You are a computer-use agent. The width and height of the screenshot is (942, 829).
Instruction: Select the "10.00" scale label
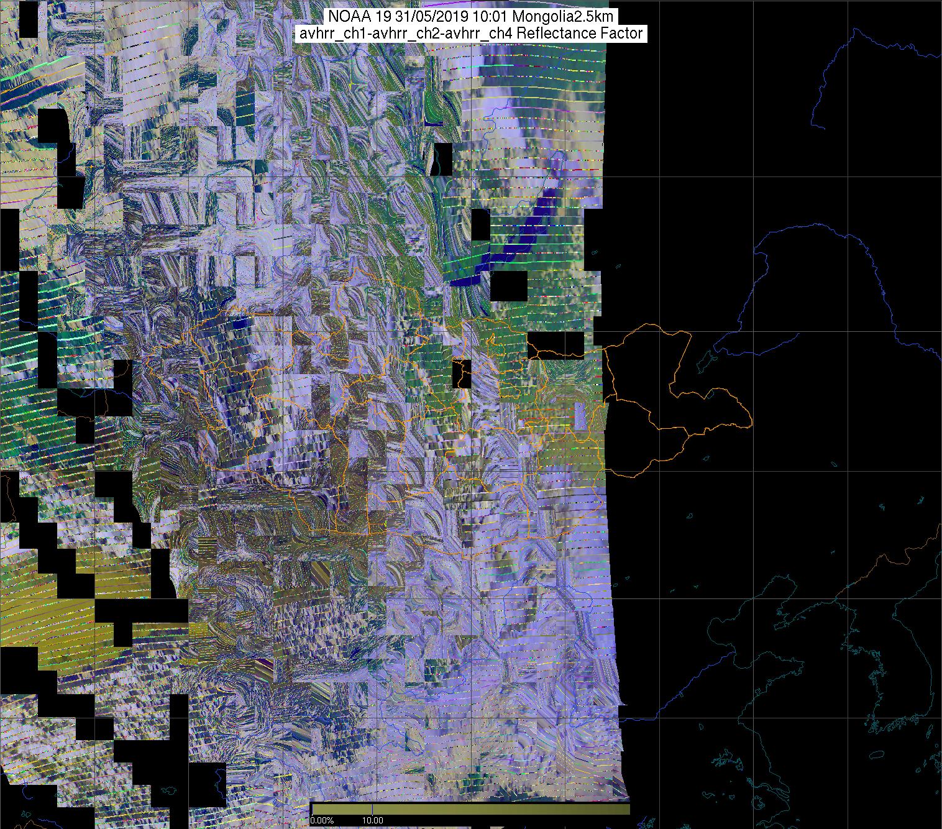tap(372, 820)
